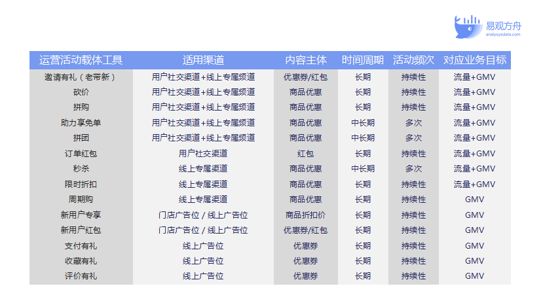Click the 新用户红包 cell
This screenshot has width=543, height=301.
coord(81,230)
